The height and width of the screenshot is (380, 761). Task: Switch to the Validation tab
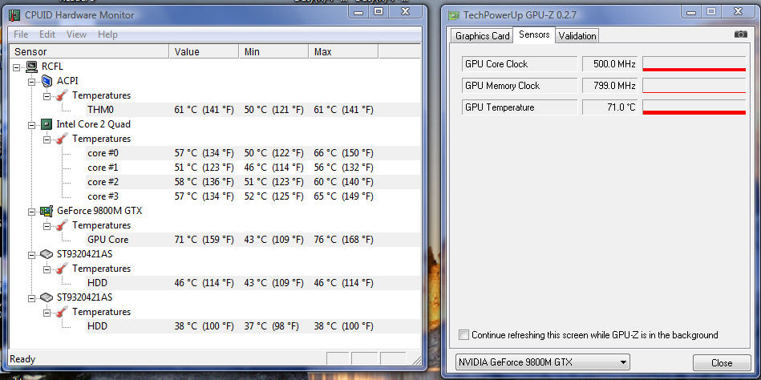[577, 36]
